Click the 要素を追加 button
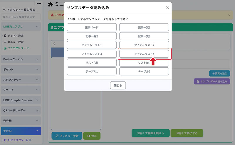 [219, 74]
